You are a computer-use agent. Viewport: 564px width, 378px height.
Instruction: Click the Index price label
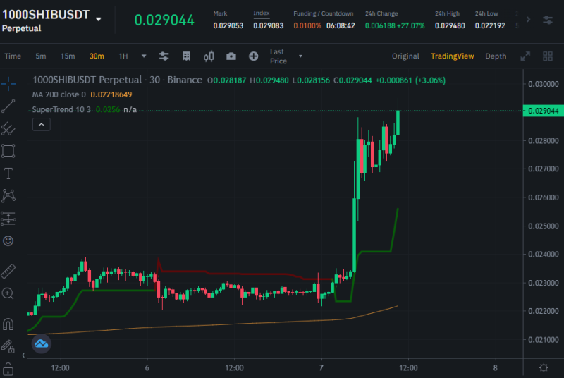click(x=261, y=13)
